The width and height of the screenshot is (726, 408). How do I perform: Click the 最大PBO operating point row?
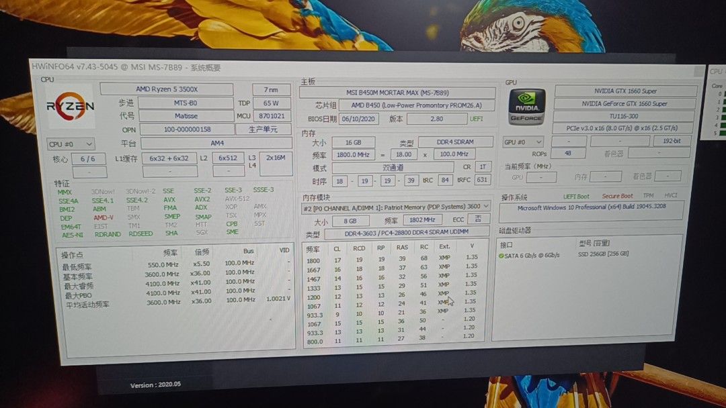[176, 294]
